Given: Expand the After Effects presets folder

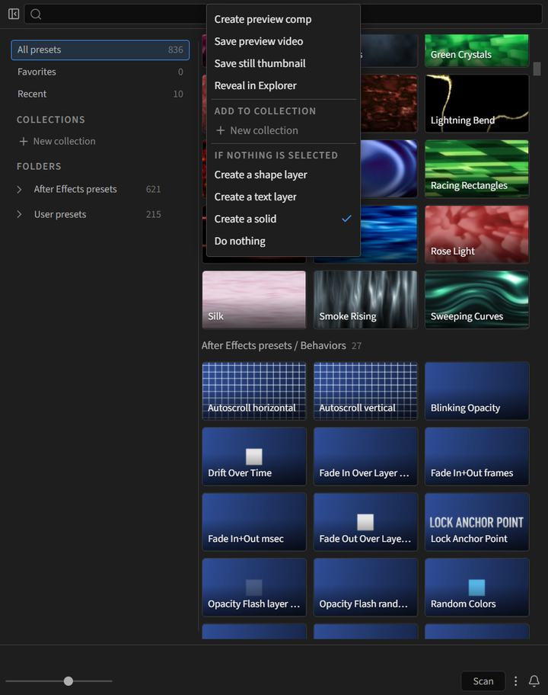Looking at the screenshot, I should 19,189.
